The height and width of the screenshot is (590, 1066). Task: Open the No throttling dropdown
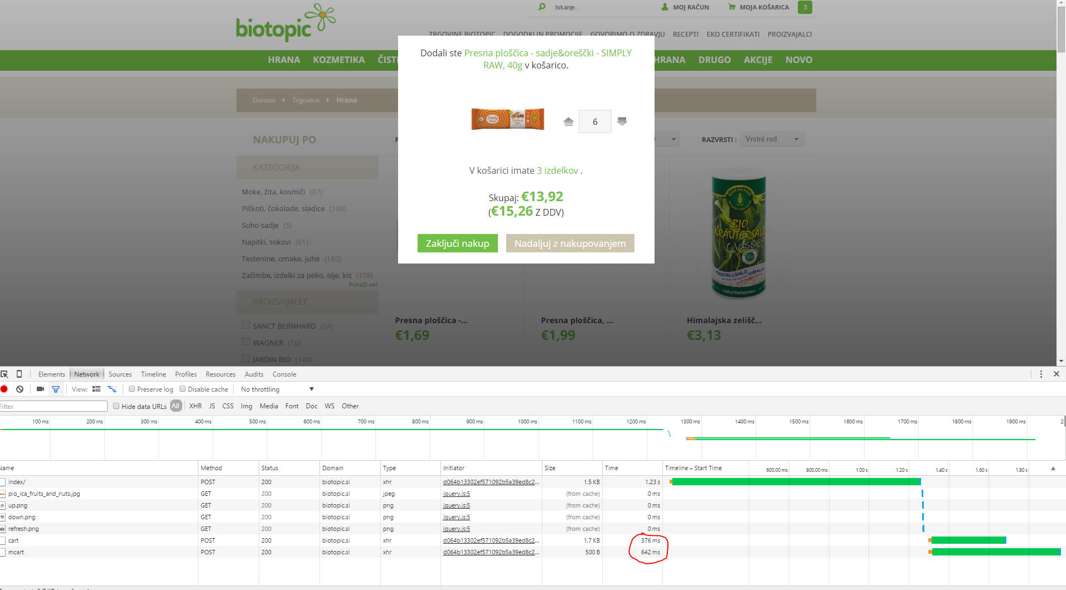click(x=277, y=389)
